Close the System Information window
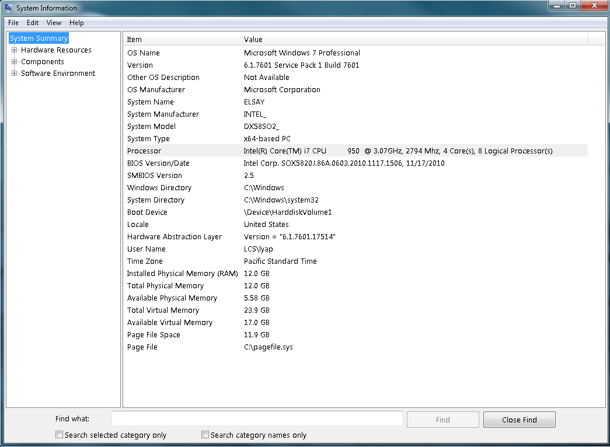610x447 pixels. coord(594,5)
